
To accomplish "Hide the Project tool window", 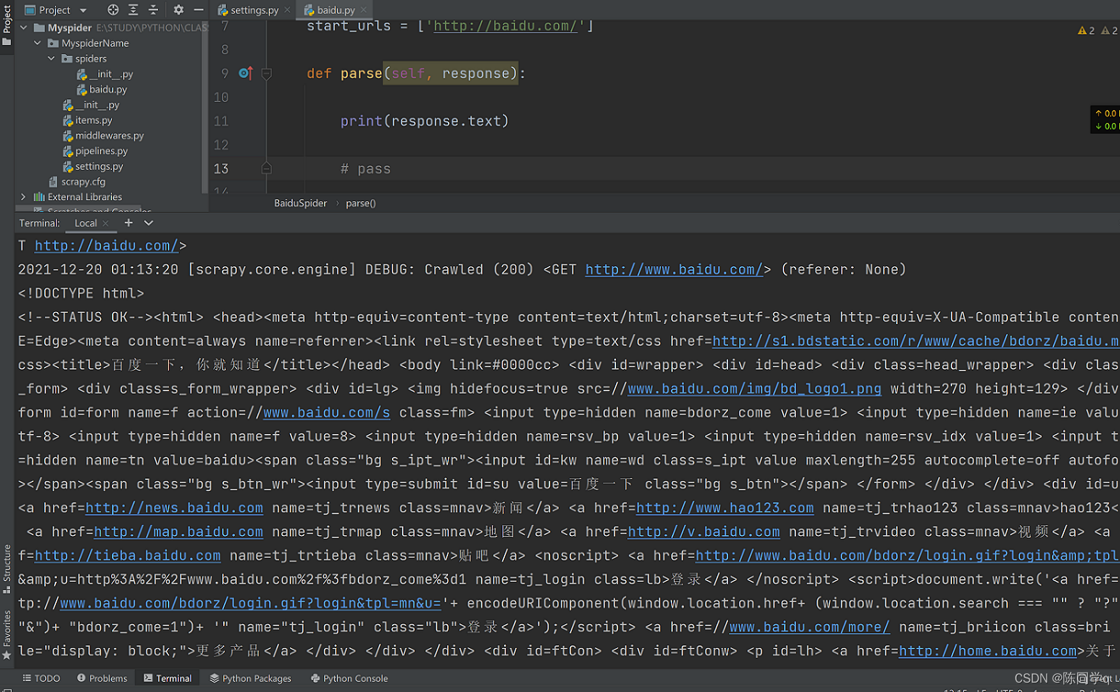I will pos(199,10).
